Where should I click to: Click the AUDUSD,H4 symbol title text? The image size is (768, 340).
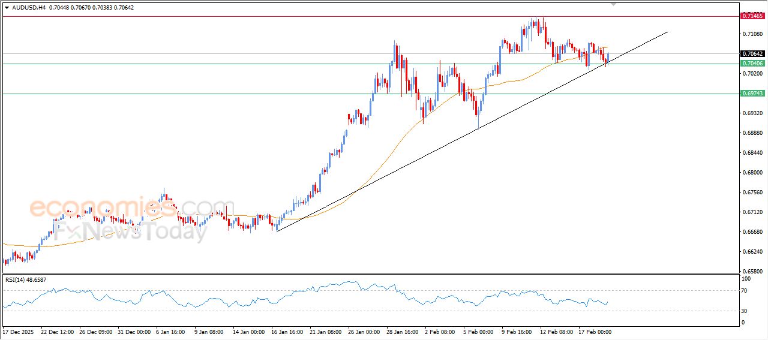pos(29,7)
